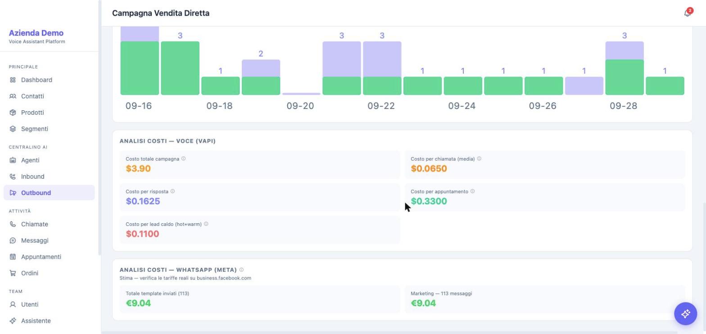Click the Azienda Demo logo title
The image size is (706, 334).
(x=36, y=33)
